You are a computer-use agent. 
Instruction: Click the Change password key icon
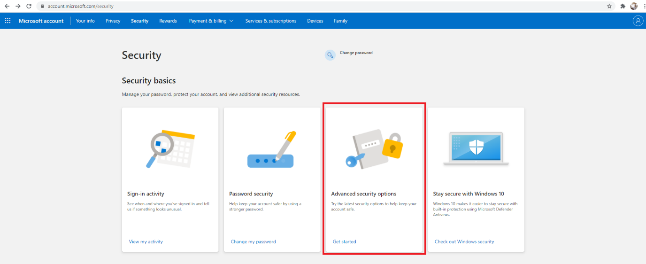click(x=330, y=55)
